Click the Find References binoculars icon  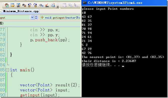pyautogui.click(x=24, y=5)
